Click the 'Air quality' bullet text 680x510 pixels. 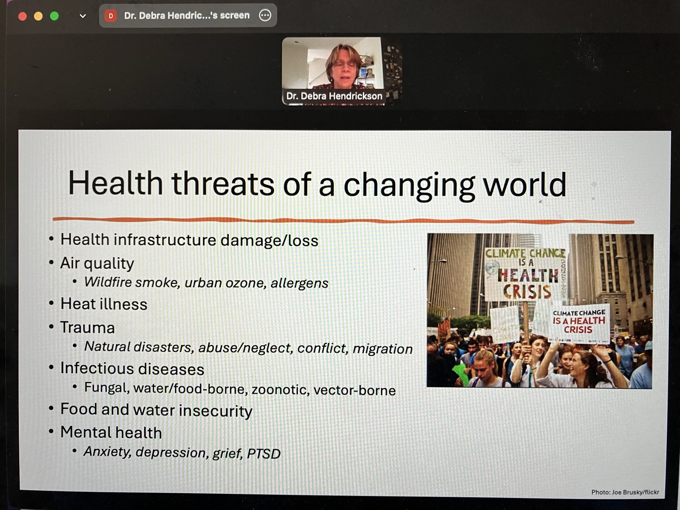pyautogui.click(x=97, y=263)
